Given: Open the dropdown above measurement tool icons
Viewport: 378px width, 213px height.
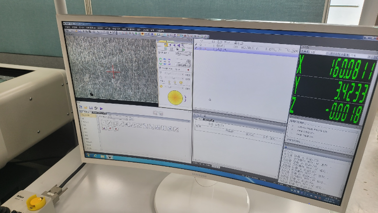Looking at the screenshot, I should point(118,117).
